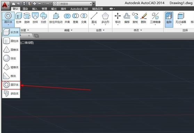
Task: Click the Undo arrow icon
Action: (x=40, y=4)
